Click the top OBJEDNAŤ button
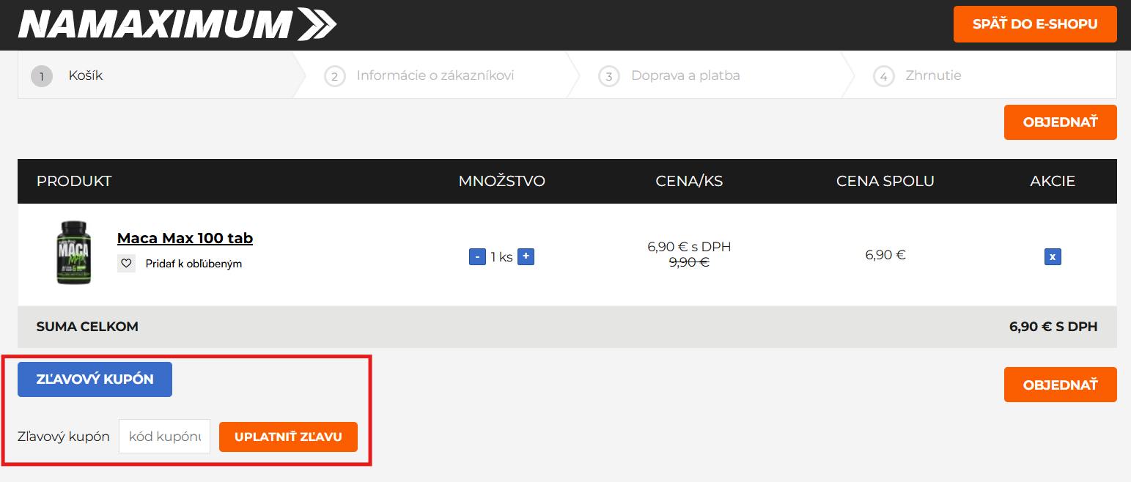The width and height of the screenshot is (1131, 482). click(x=1060, y=122)
